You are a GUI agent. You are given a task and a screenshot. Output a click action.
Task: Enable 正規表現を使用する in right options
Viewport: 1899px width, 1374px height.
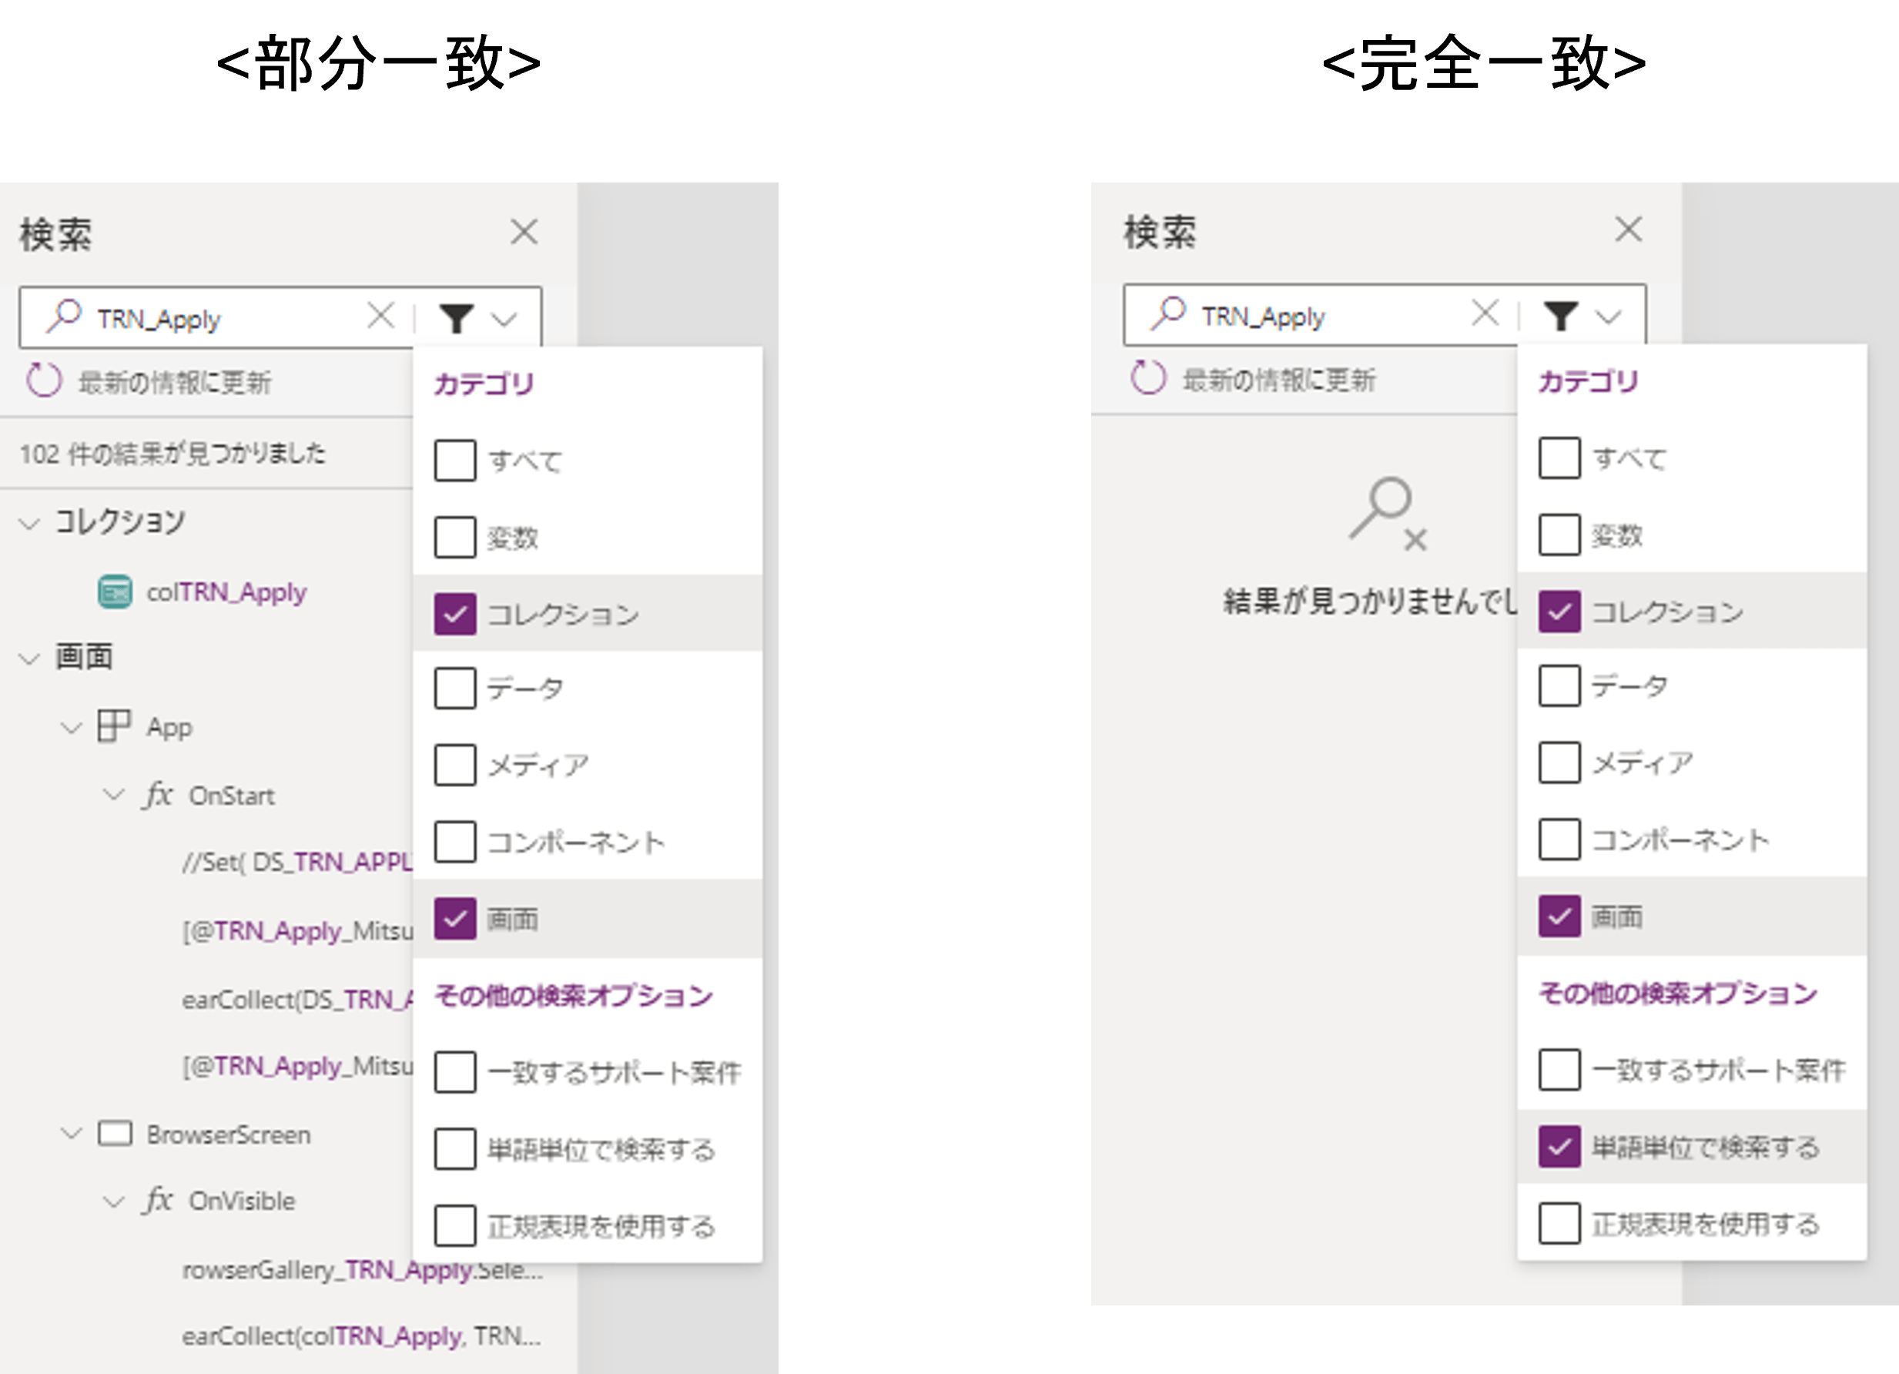(x=1560, y=1223)
